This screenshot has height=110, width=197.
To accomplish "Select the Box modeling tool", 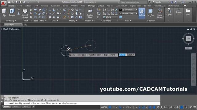I will (4, 13).
